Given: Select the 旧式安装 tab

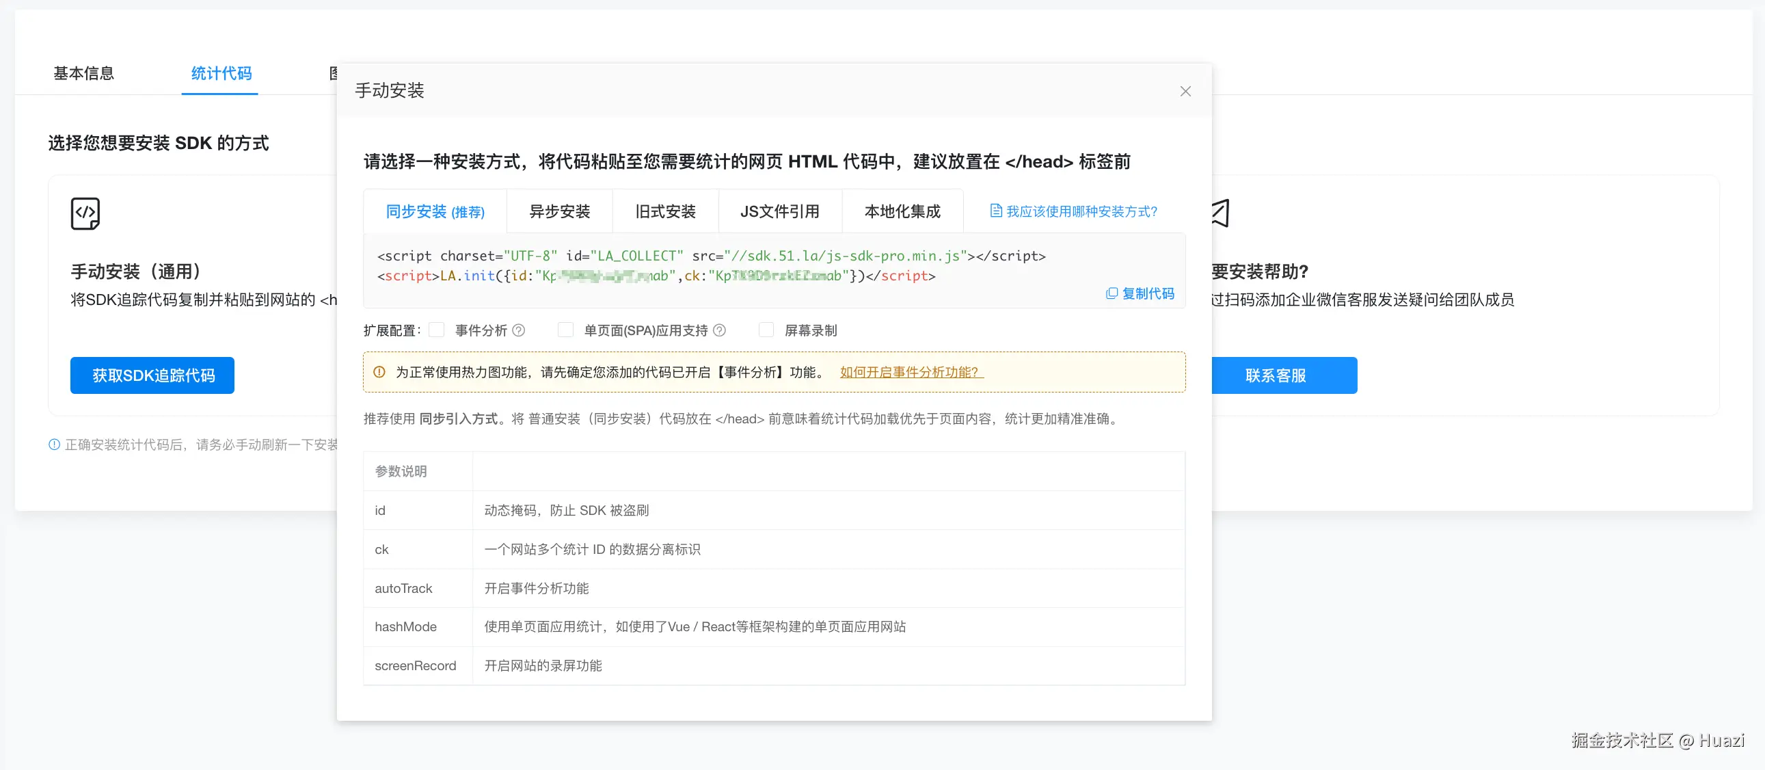Looking at the screenshot, I should tap(664, 211).
